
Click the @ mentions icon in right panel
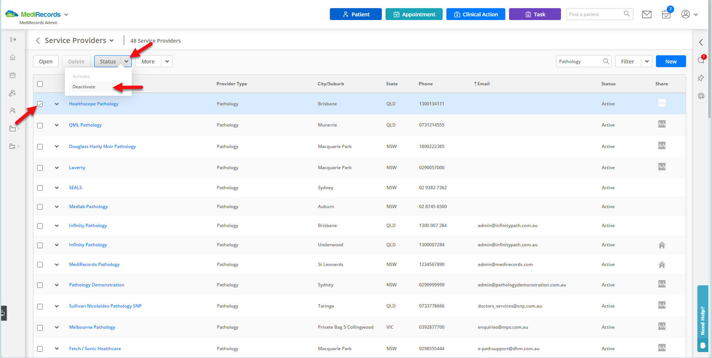(701, 96)
